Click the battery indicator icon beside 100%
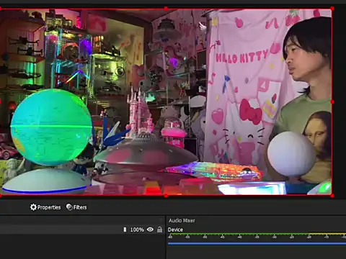Viewport: 346px width, 259px height. click(125, 230)
